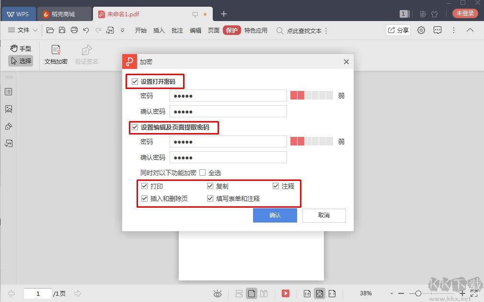Click the open password 确认密码 field
The image size is (484, 302).
coord(228,112)
